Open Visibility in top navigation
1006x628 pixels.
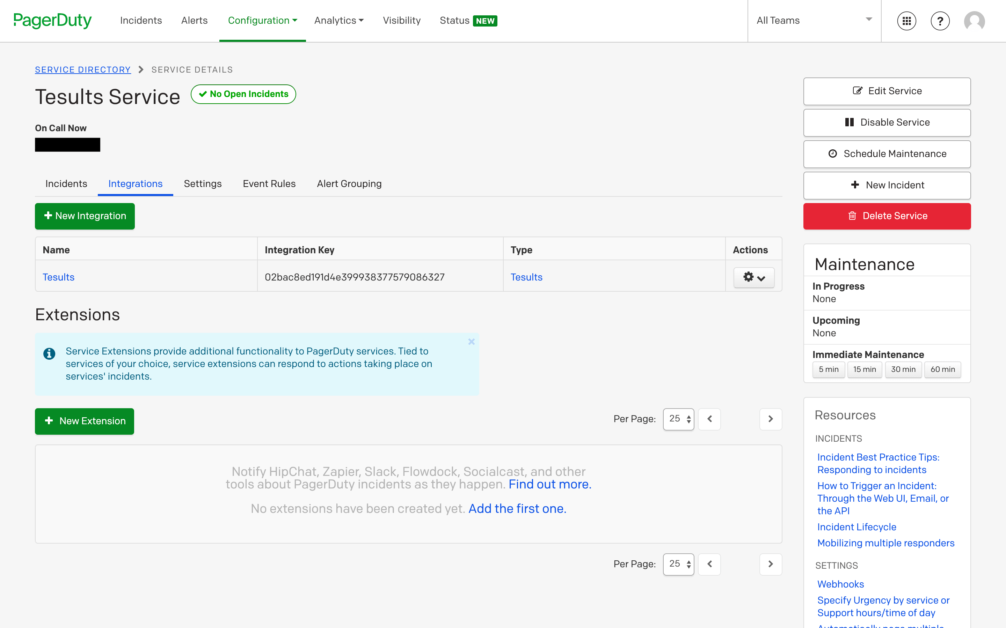click(x=402, y=20)
